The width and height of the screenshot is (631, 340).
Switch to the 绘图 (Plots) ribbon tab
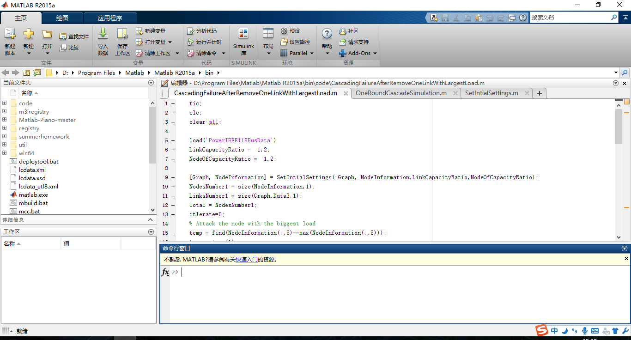[63, 18]
